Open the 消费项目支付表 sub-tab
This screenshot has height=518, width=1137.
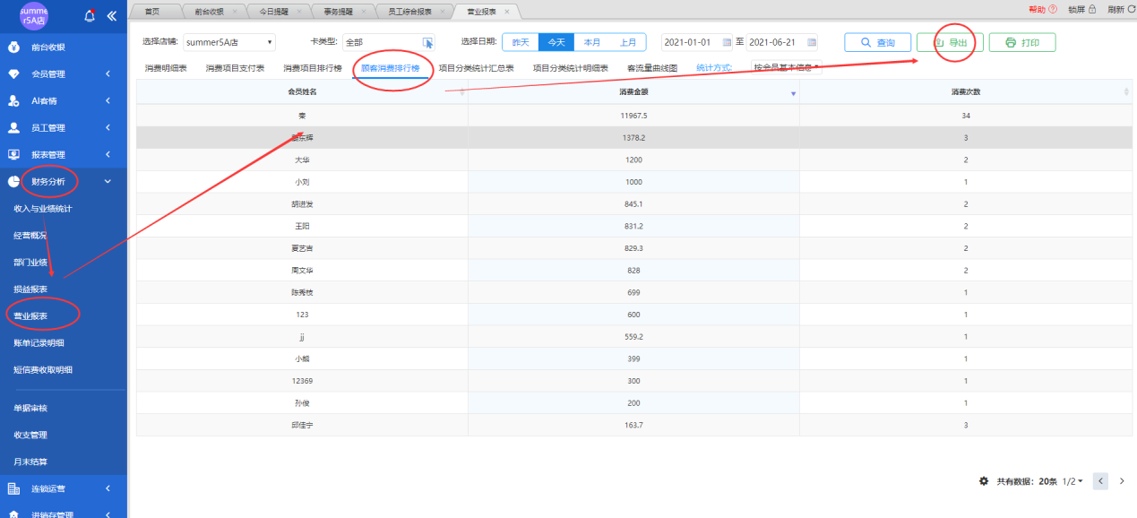pos(235,68)
